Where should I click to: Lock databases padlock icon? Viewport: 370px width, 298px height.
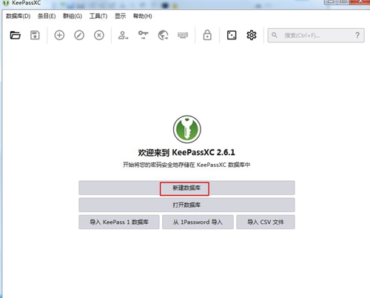(x=207, y=35)
